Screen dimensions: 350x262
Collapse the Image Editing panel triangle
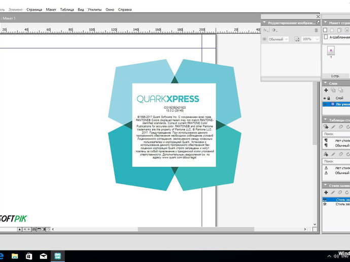[264, 22]
